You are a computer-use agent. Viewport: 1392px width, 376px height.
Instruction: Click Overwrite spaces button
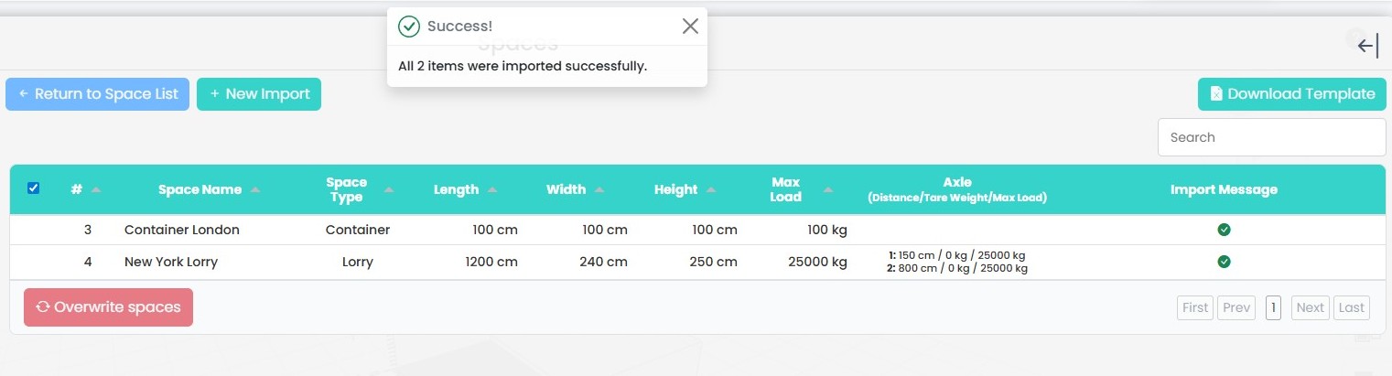pos(108,307)
